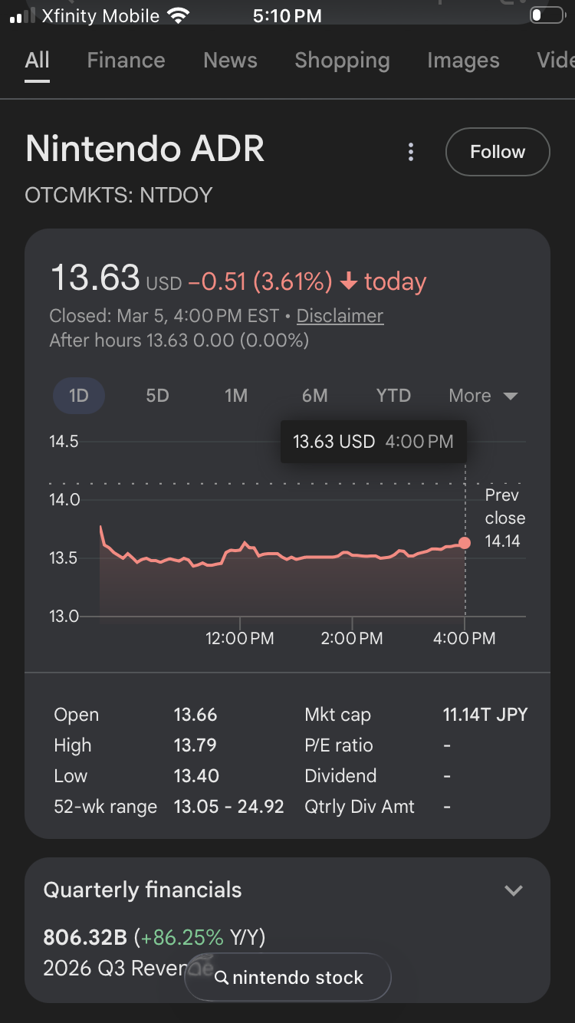This screenshot has height=1023, width=575.
Task: Open the Disclaimer link
Action: pyautogui.click(x=340, y=316)
